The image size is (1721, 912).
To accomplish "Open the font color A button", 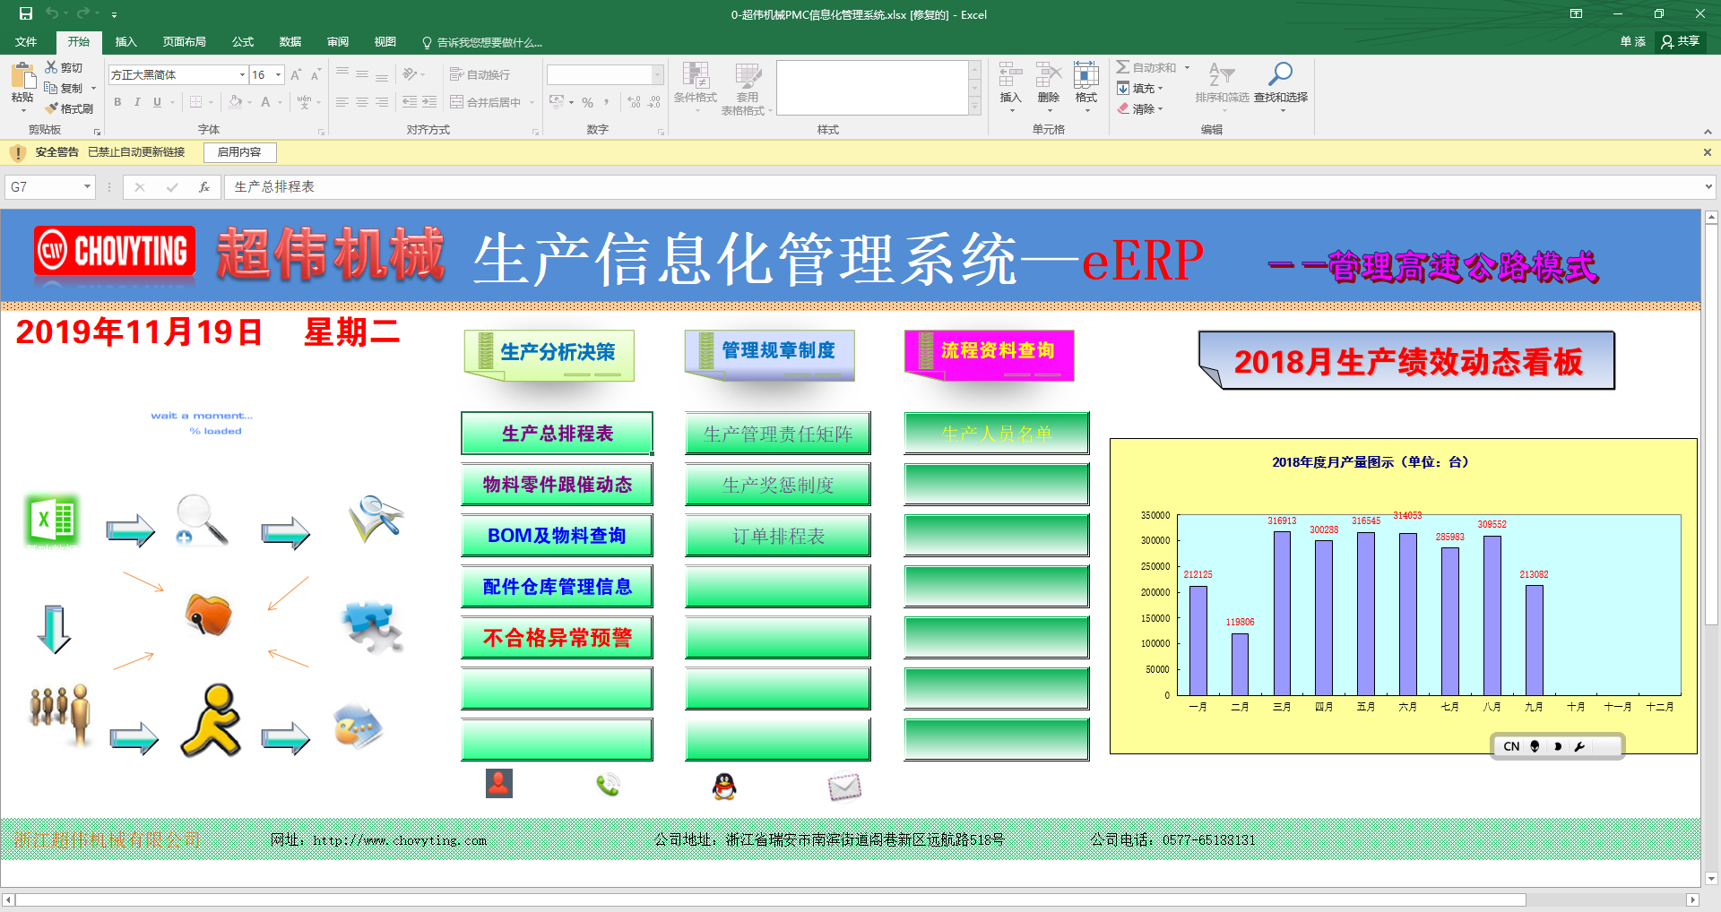I will coord(265,102).
